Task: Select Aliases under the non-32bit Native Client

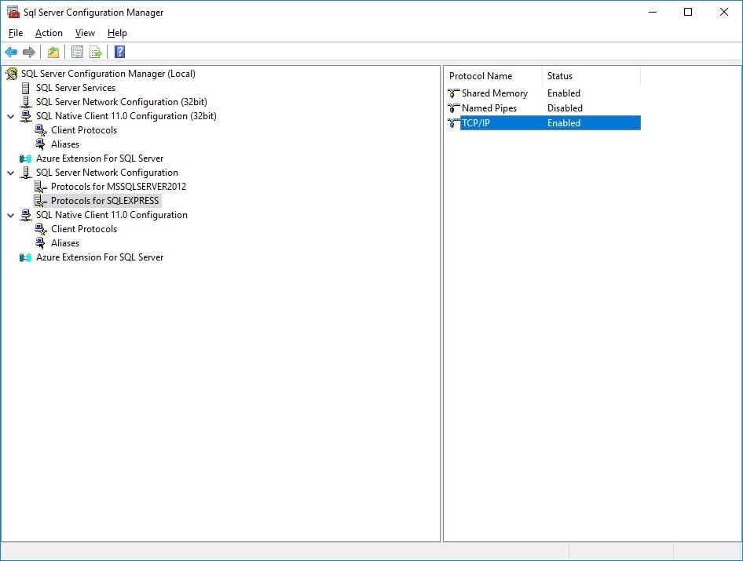Action: tap(65, 243)
